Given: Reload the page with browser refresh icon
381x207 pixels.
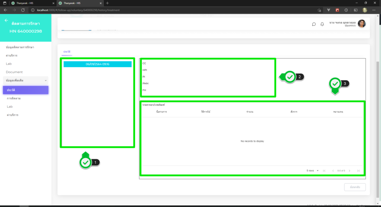Looking at the screenshot, I should pos(23,10).
